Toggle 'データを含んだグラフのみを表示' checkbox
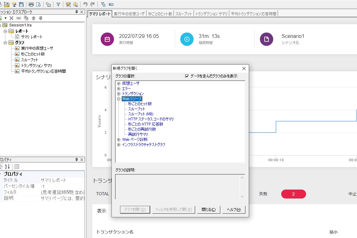This screenshot has height=238, width=357. coord(187,76)
